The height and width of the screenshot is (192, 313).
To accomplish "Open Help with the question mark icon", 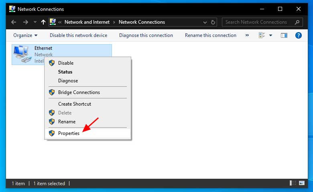I will [x=299, y=35].
